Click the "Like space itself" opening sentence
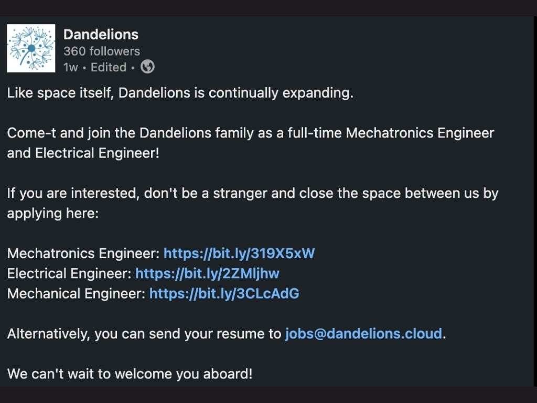Screen dimensions: 537x403 180,93
